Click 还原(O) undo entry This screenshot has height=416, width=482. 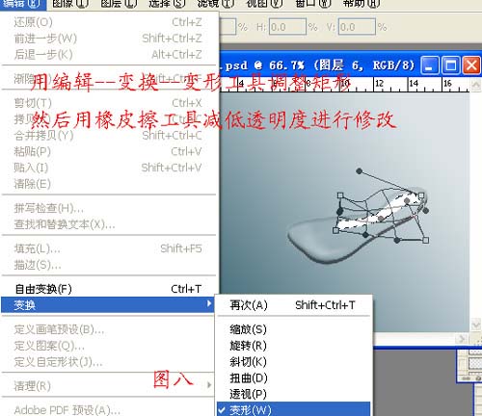(x=108, y=22)
